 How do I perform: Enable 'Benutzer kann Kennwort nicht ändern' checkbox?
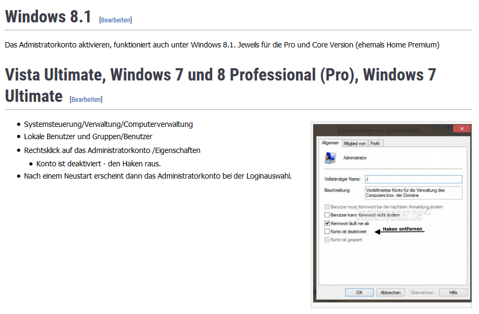click(x=327, y=215)
